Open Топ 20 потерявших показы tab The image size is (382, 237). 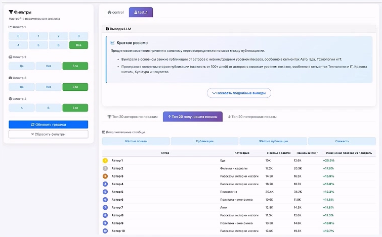(252, 117)
